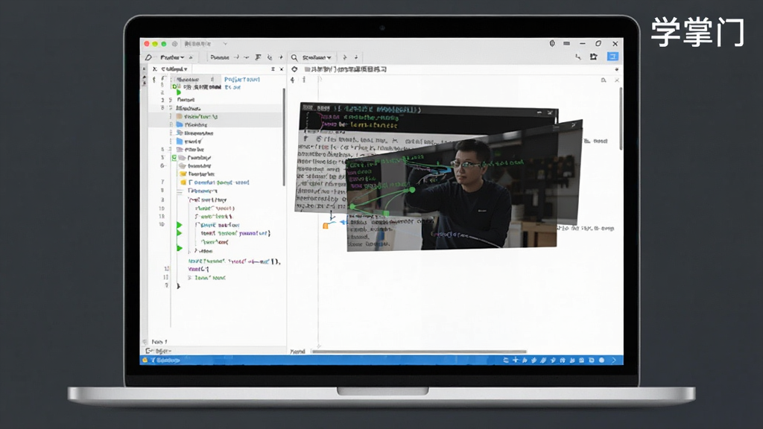The height and width of the screenshot is (429, 763).
Task: Close the left project panel using its X
Action: click(x=281, y=69)
